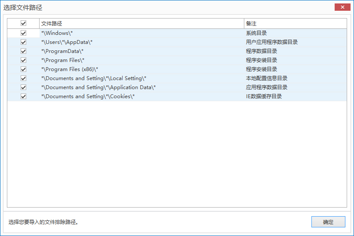Toggle the select-all checkbox in header
The image size is (354, 236).
click(x=23, y=23)
